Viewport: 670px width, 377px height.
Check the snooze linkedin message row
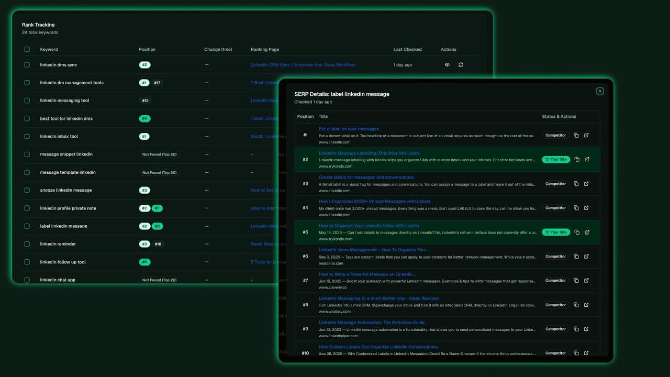[x=27, y=190]
